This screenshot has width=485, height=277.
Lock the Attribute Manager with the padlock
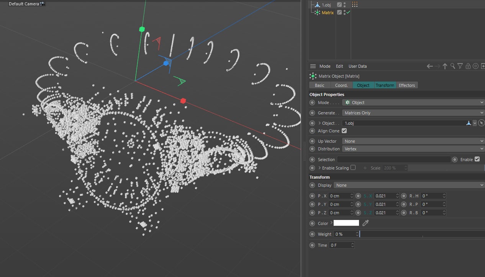click(468, 66)
